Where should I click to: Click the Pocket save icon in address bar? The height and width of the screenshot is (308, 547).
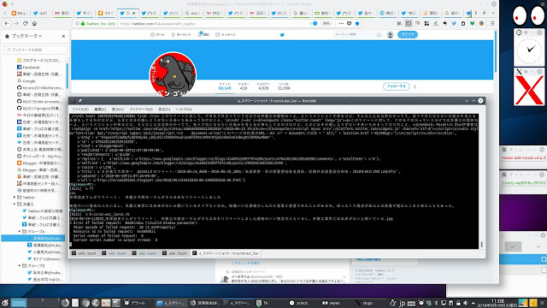tap(350, 23)
